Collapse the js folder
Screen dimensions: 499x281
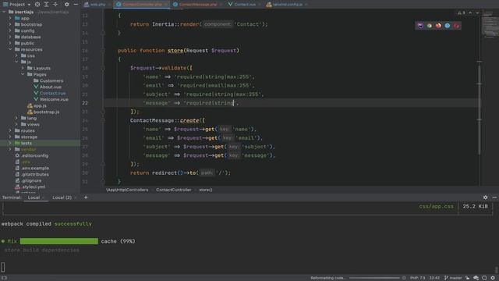16,62
